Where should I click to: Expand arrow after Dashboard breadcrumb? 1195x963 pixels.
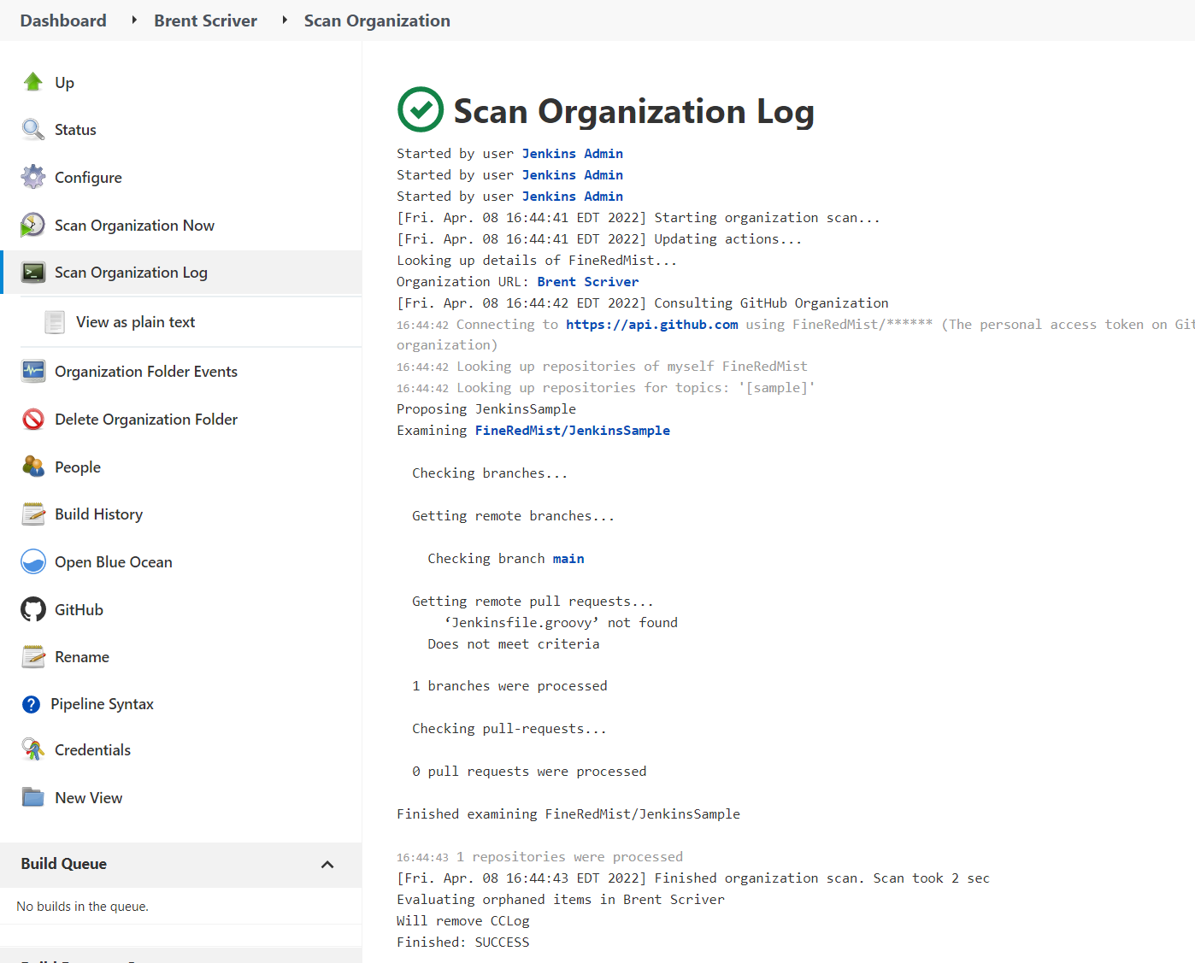(x=134, y=20)
